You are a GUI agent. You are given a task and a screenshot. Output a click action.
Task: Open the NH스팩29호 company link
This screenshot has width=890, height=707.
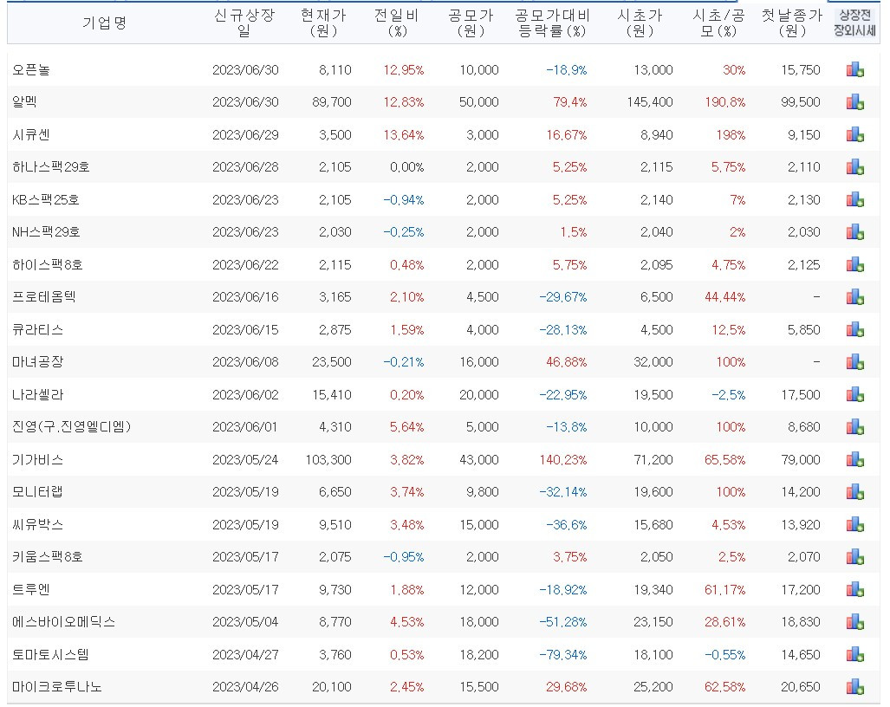[x=46, y=232]
